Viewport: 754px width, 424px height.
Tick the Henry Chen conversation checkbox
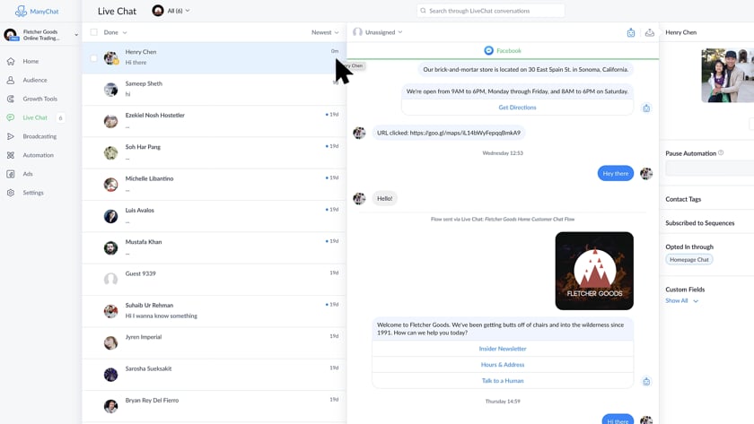(93, 58)
